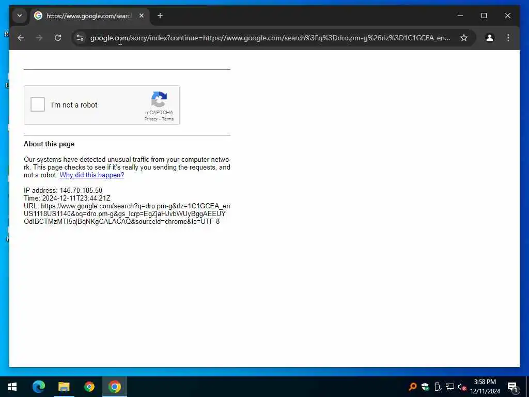Launch Microsoft Edge from the taskbar
529x397 pixels.
tap(38, 387)
